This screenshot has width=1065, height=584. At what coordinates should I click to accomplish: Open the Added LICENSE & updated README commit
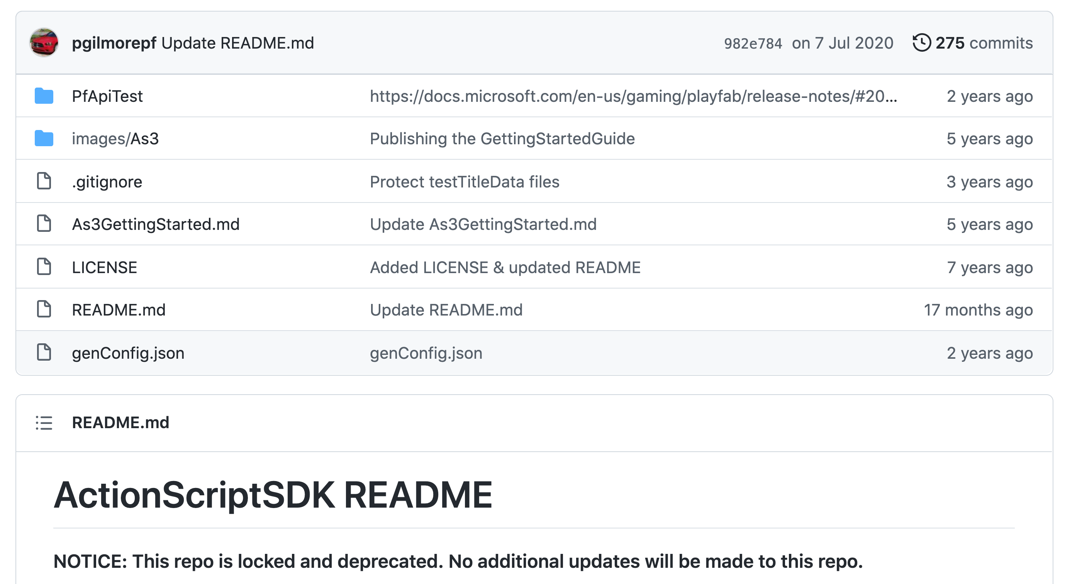coord(505,267)
